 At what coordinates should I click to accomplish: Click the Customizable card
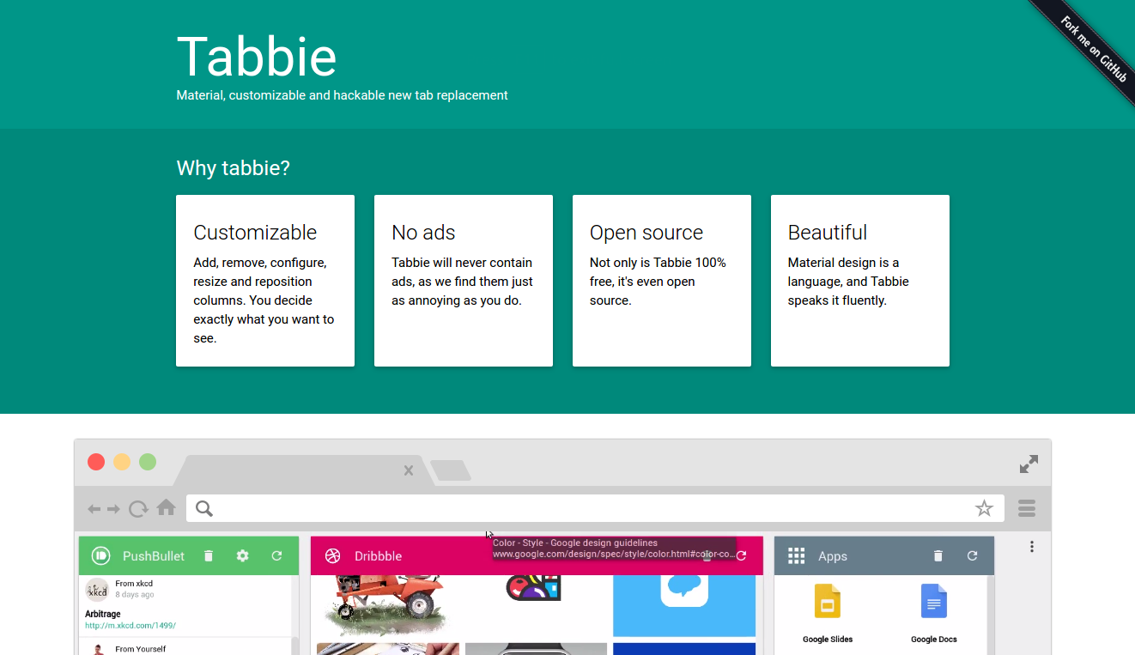click(x=265, y=281)
